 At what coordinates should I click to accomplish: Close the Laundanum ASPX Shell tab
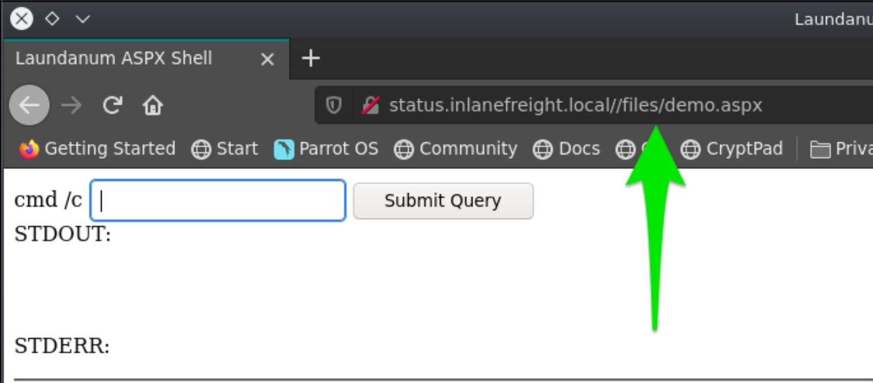click(x=268, y=59)
